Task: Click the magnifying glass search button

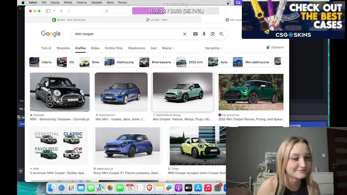Action: pos(221,34)
